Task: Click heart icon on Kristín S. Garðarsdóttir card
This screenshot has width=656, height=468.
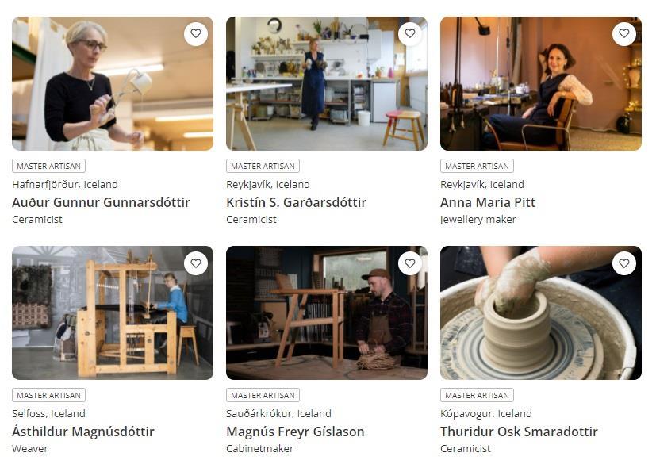Action: click(410, 33)
